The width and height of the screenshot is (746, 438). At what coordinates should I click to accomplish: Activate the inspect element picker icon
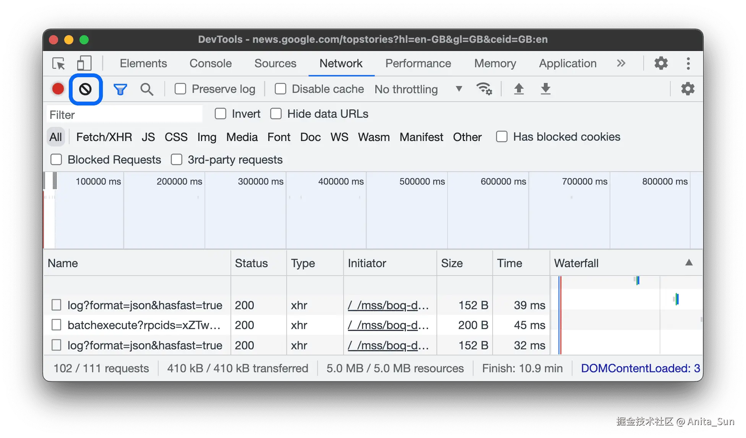[58, 63]
